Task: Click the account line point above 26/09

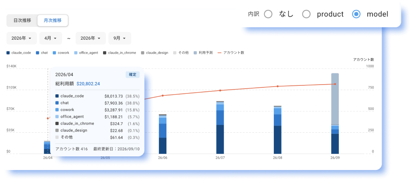Action: pos(335,84)
